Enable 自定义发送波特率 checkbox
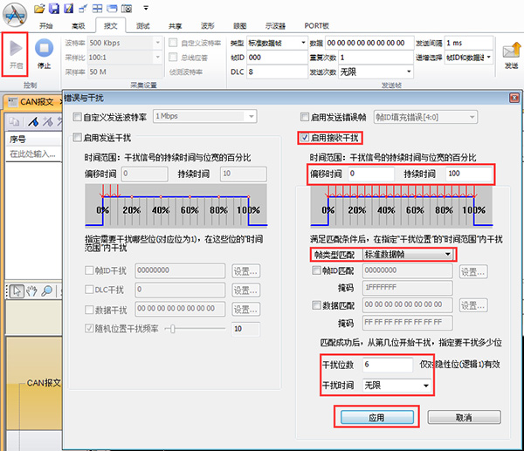Image resolution: width=524 pixels, height=451 pixels. click(78, 117)
